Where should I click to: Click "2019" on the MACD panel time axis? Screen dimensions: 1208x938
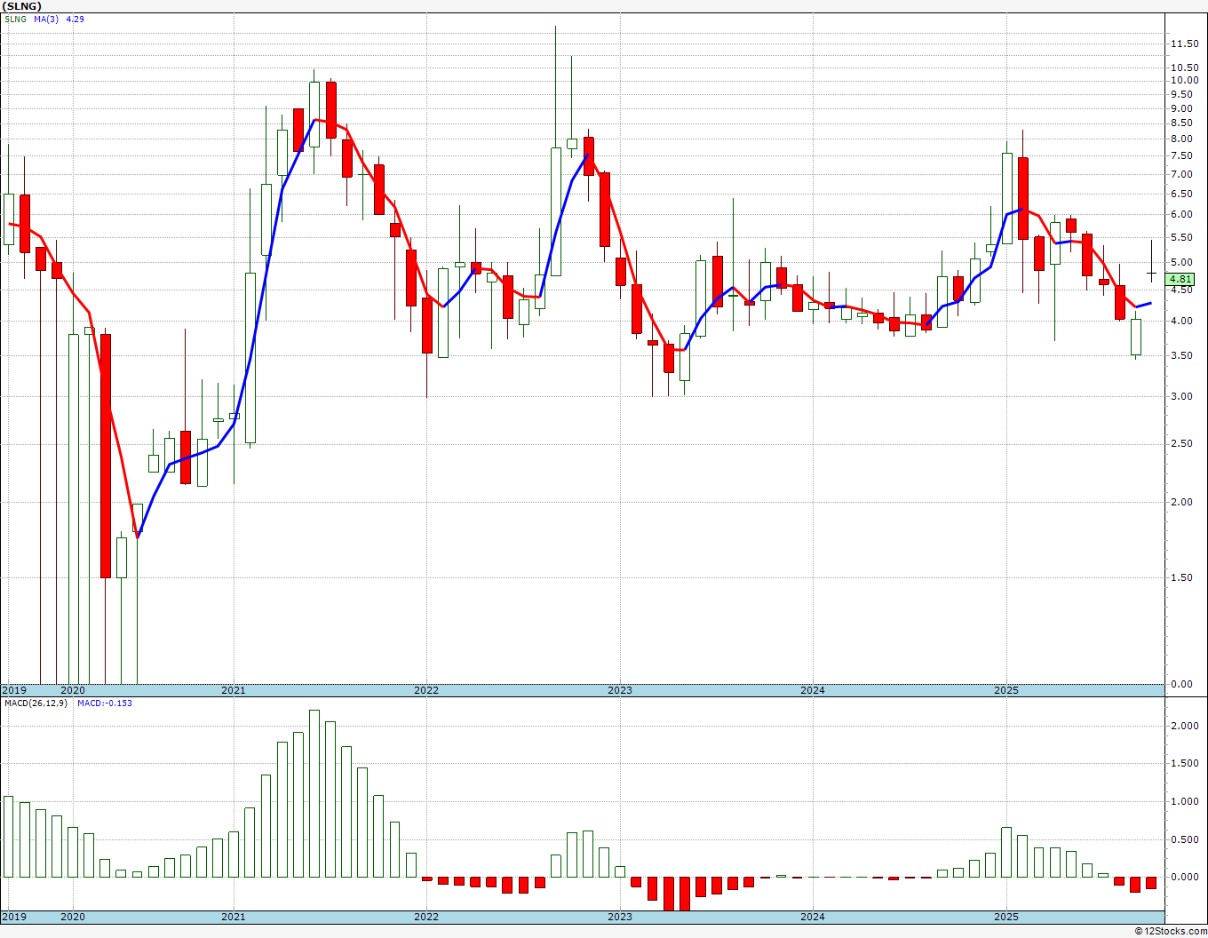[13, 917]
